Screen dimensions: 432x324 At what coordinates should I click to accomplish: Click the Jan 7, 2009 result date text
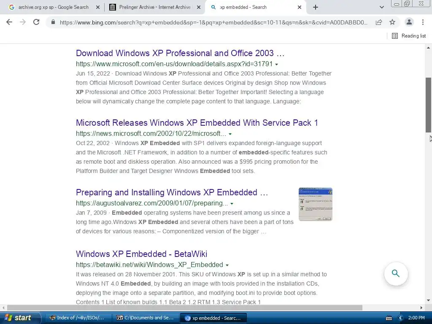(91, 213)
